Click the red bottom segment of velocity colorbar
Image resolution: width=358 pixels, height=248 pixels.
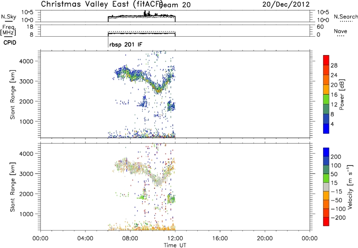click(x=326, y=222)
